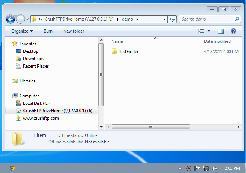Select Computer in navigation pane
This screenshot has height=173, width=246.
tap(29, 96)
